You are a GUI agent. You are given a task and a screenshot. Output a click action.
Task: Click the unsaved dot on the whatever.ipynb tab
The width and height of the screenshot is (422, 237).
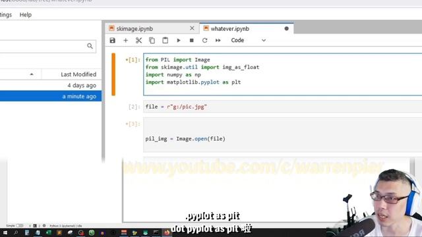point(286,28)
